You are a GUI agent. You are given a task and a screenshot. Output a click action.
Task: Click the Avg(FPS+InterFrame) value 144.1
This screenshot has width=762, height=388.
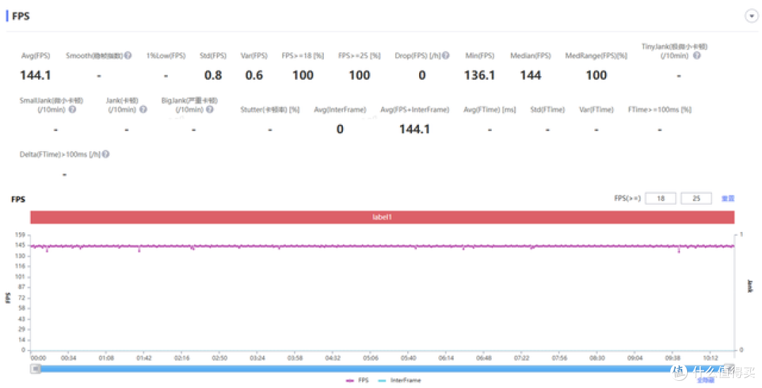[415, 129]
